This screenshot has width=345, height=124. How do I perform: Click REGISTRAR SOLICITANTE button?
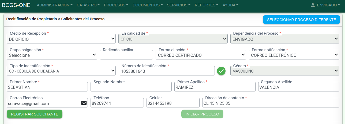pos(35,114)
